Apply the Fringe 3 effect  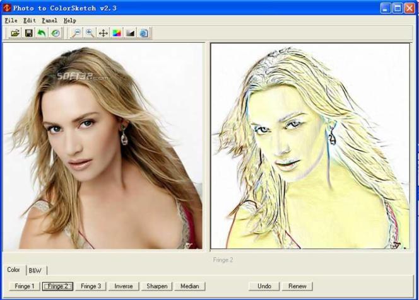point(91,286)
